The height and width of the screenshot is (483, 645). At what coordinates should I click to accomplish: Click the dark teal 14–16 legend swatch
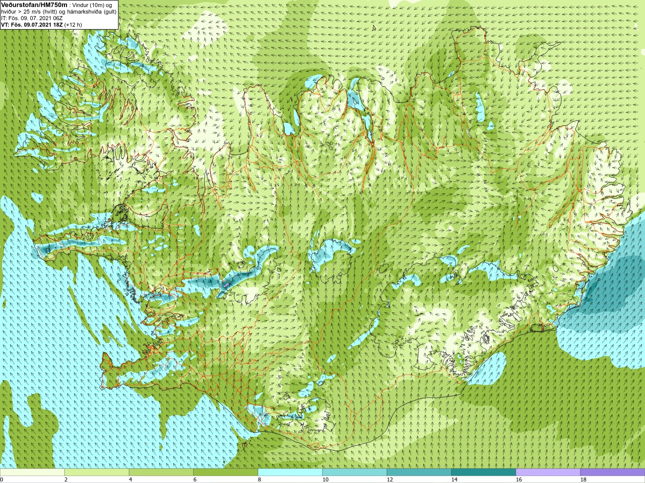click(x=484, y=472)
